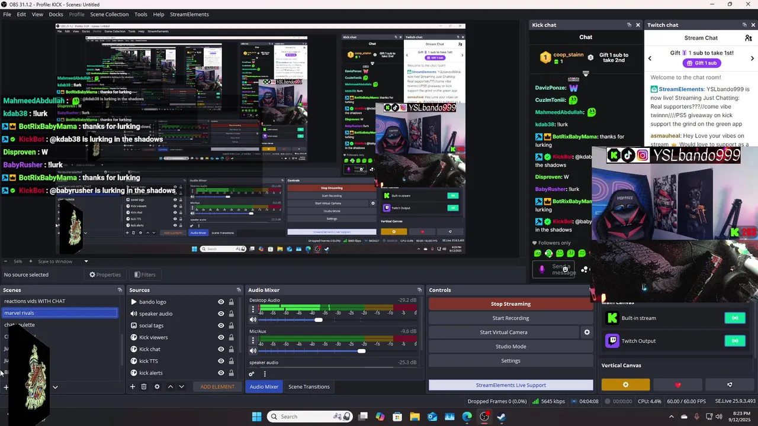Open the StreamElements menu
758x426 pixels.
coord(189,14)
